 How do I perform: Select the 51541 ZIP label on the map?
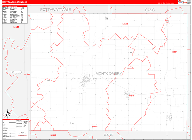(16, 27)
